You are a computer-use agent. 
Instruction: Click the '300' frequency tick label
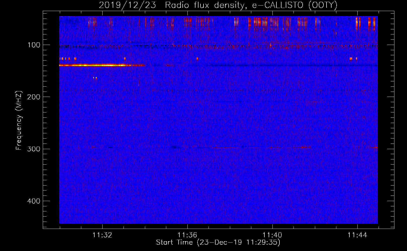point(33,149)
